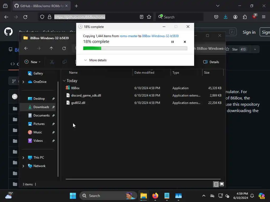Open the roms-master source link
The width and height of the screenshot is (270, 202).
128,36
